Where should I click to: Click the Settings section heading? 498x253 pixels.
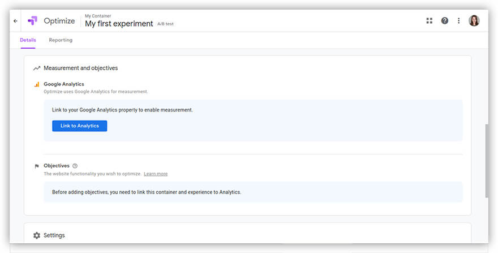point(54,235)
